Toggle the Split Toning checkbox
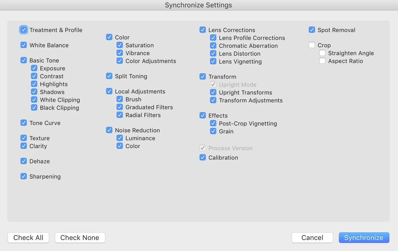 [x=109, y=76]
